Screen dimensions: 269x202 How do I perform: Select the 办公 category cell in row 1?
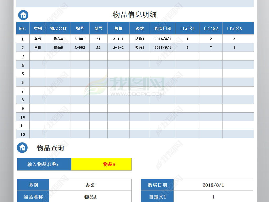coord(38,39)
